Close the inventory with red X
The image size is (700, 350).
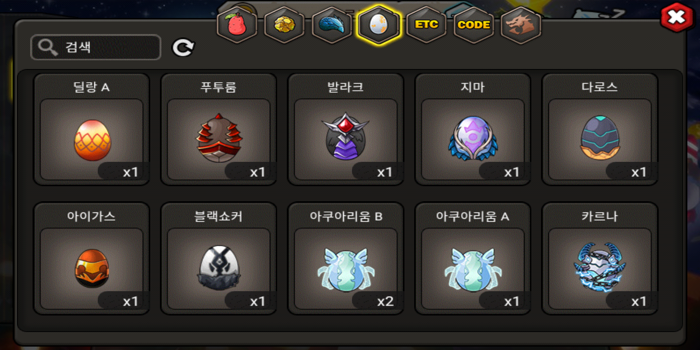pos(676,18)
